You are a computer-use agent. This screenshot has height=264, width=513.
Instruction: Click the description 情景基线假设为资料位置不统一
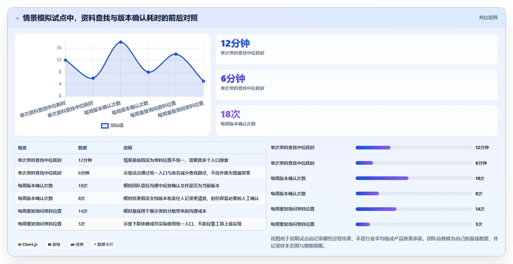176,160
